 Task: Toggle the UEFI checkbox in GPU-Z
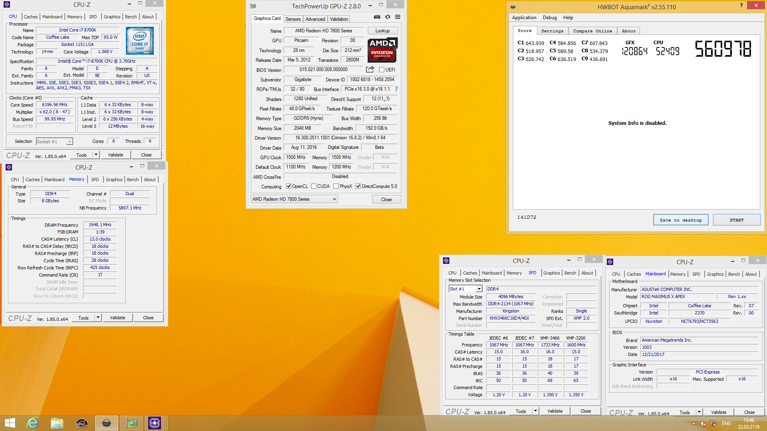click(x=382, y=70)
